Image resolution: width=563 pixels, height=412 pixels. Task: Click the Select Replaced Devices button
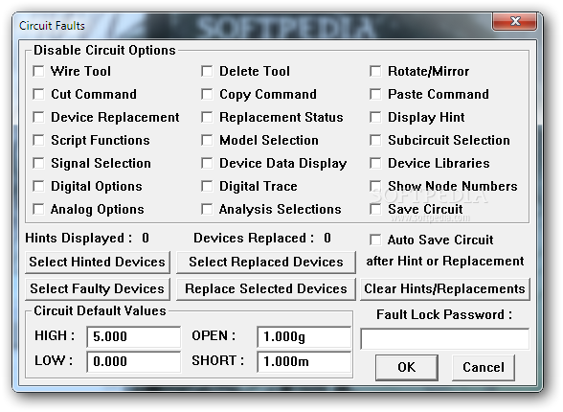266,263
